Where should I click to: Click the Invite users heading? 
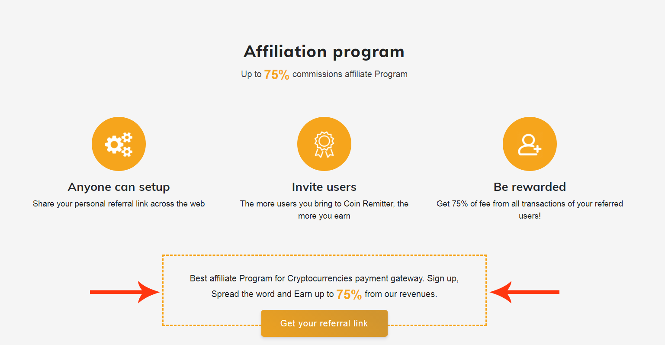pyautogui.click(x=324, y=187)
